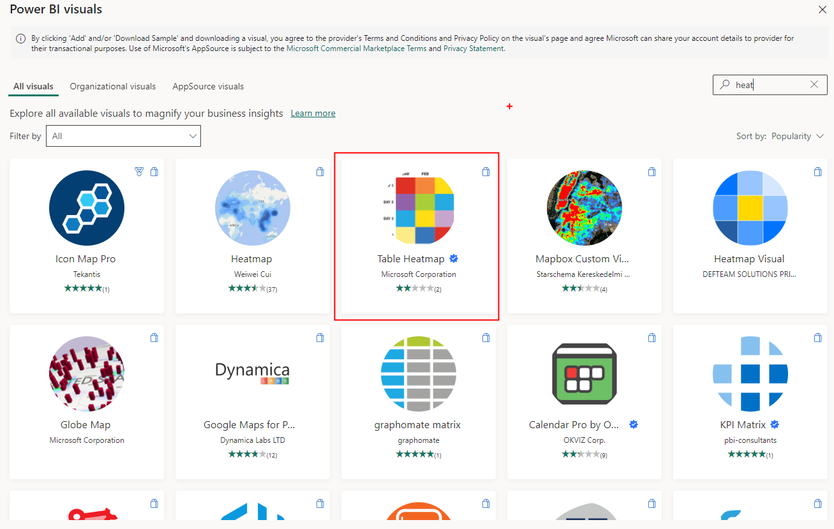Image resolution: width=834 pixels, height=529 pixels.
Task: Open the Privacy Statement link
Action: (473, 48)
